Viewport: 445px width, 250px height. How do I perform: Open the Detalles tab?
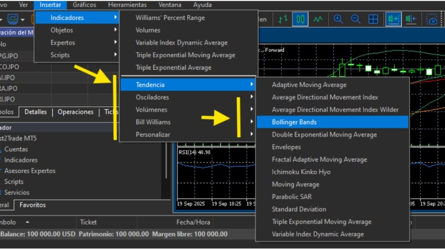[x=36, y=112]
